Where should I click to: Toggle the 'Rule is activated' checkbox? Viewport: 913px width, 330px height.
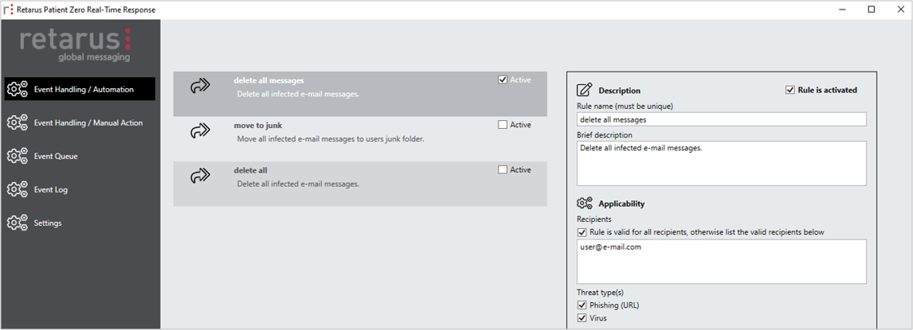coord(790,90)
